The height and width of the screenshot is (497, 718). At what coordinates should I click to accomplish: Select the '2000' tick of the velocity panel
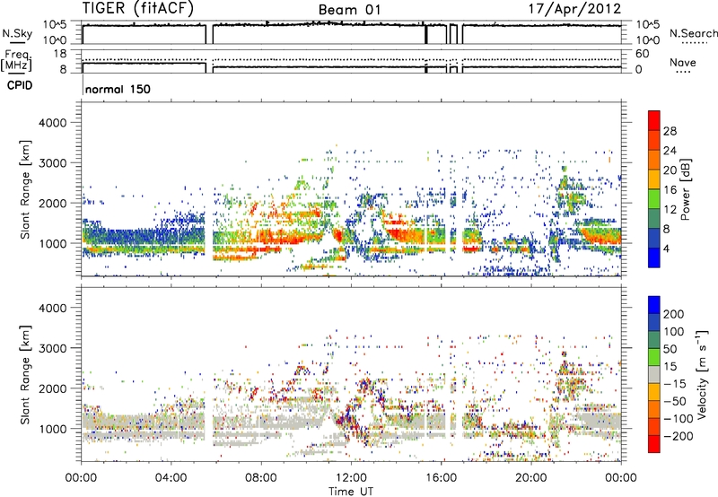click(x=53, y=388)
